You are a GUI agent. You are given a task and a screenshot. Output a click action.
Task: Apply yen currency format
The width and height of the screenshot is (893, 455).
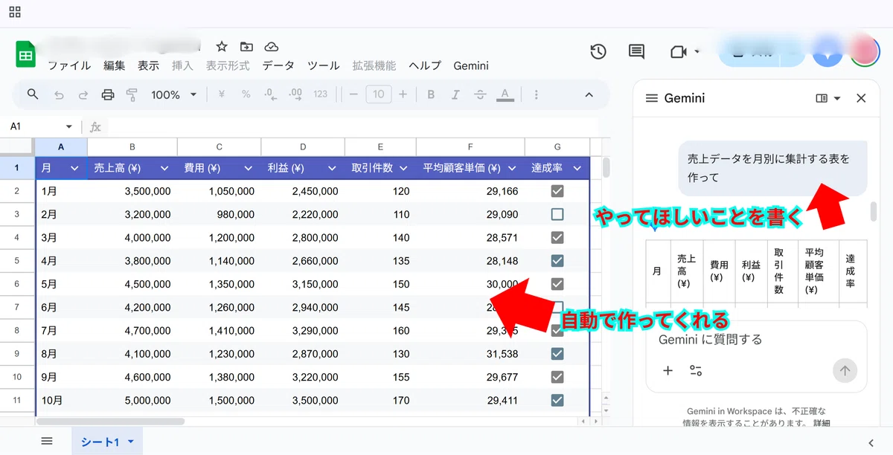[221, 94]
